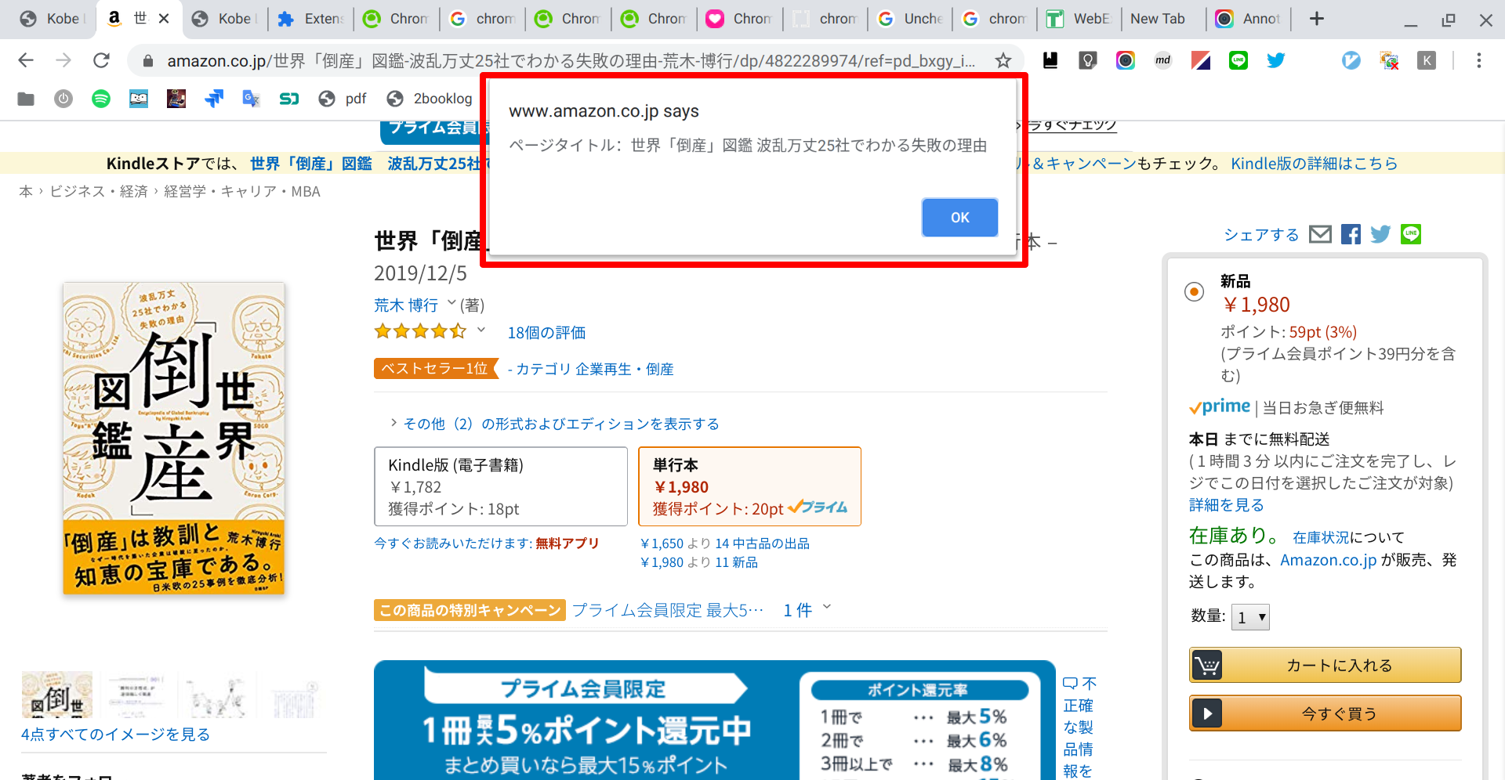This screenshot has width=1505, height=780.
Task: Open Chrome's three-dot menu
Action: [1479, 60]
